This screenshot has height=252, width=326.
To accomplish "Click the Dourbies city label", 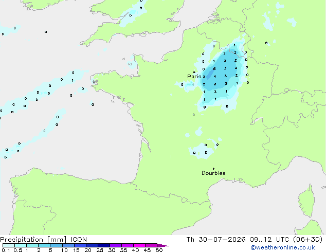I will point(213,173).
